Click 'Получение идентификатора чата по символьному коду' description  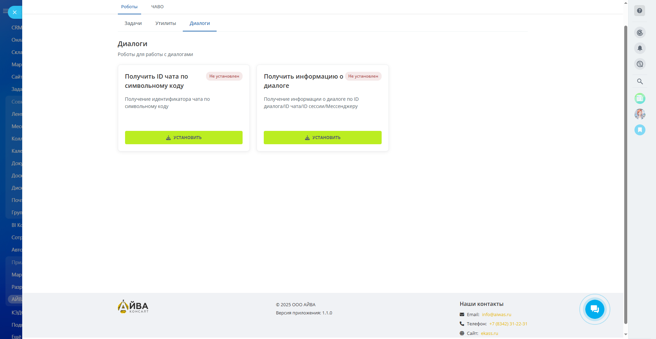tap(167, 103)
